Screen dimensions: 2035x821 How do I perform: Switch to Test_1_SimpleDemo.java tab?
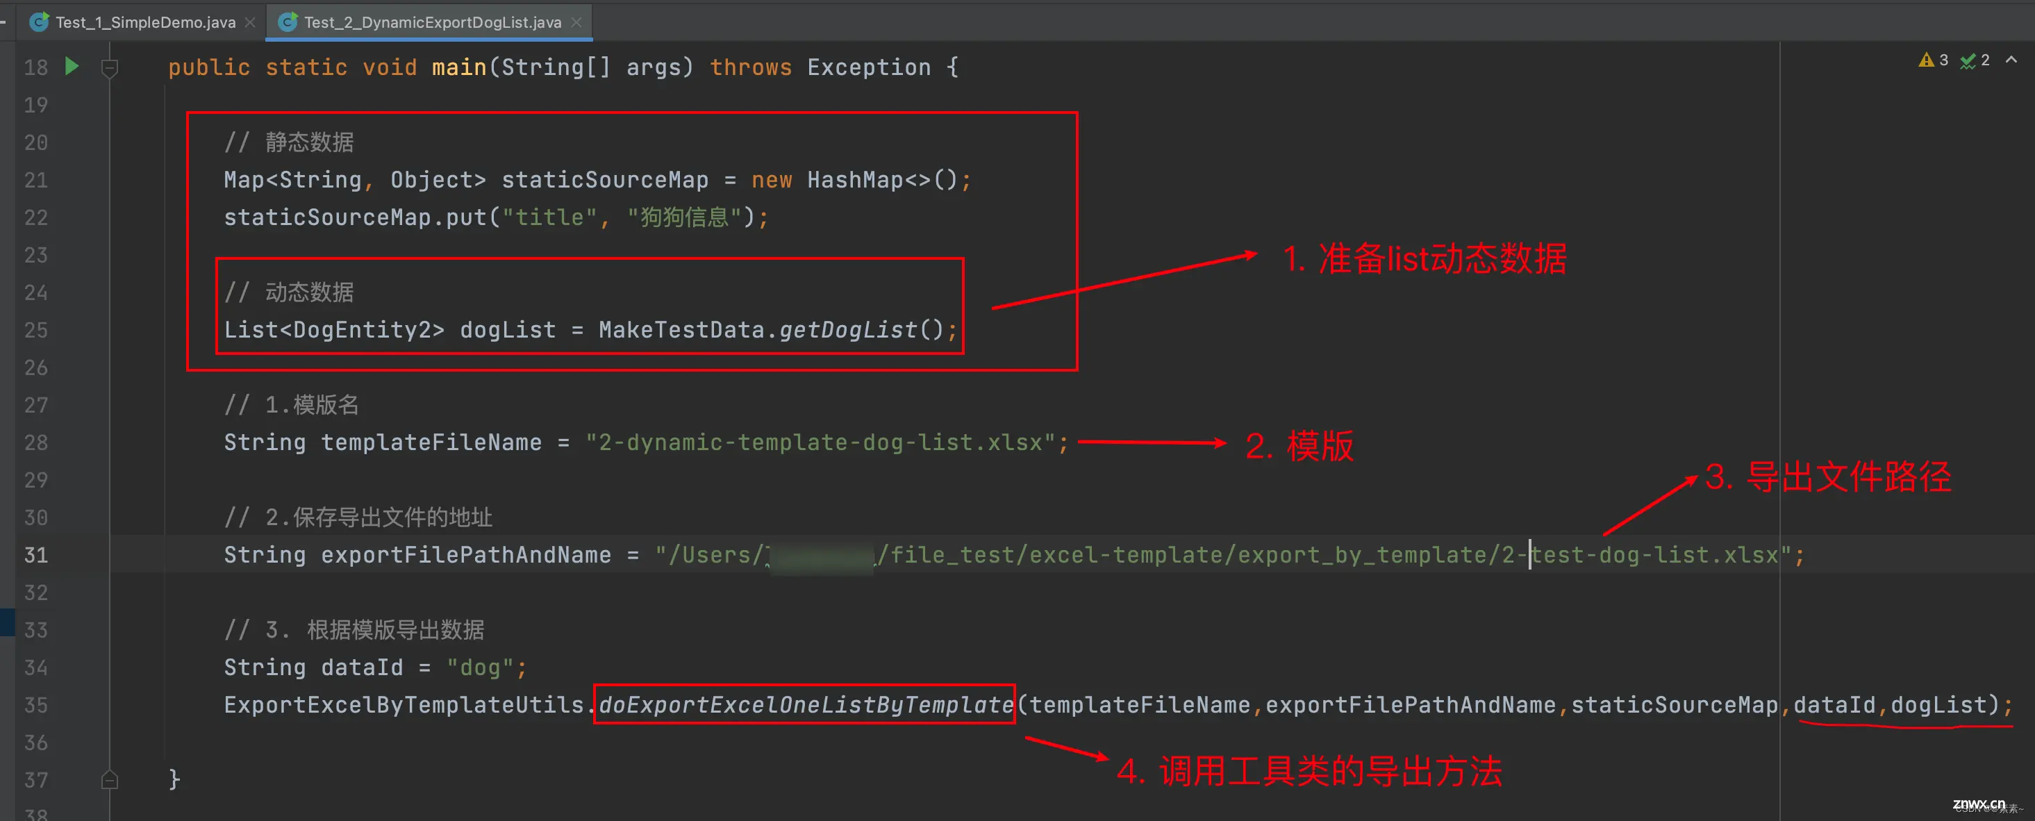(x=145, y=22)
